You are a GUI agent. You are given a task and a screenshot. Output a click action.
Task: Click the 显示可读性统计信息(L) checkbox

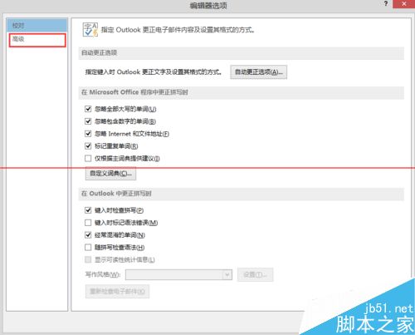coord(88,259)
